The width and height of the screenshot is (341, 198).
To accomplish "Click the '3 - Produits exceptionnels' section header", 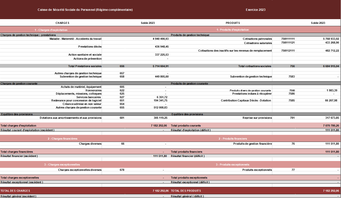I will [233, 165].
